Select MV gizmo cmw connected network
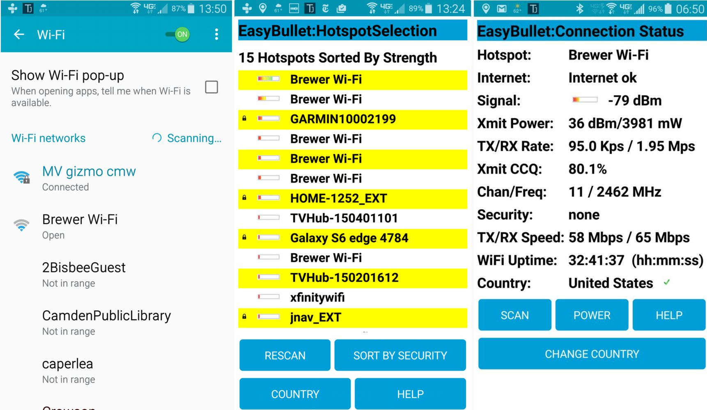707x410 pixels. tap(117, 179)
